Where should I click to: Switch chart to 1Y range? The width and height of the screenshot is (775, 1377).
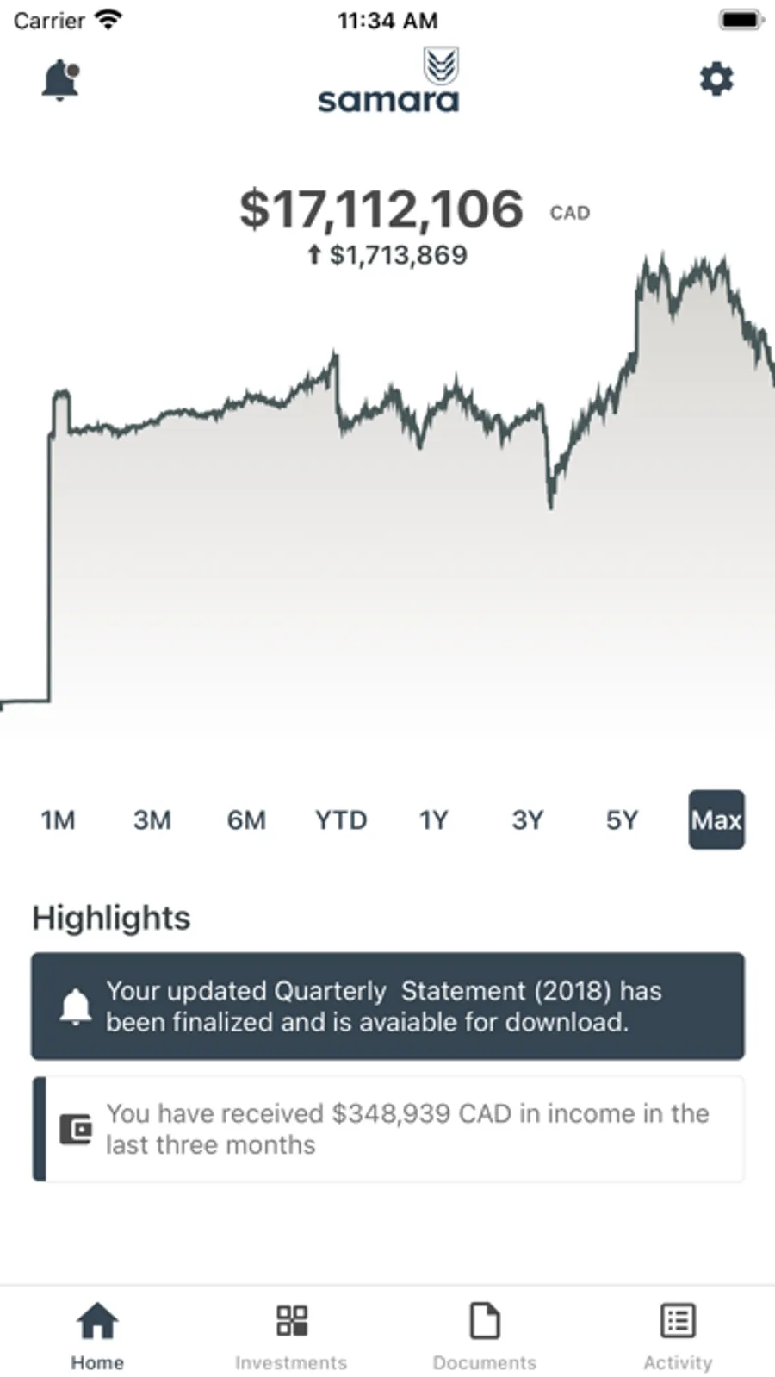pyautogui.click(x=434, y=819)
